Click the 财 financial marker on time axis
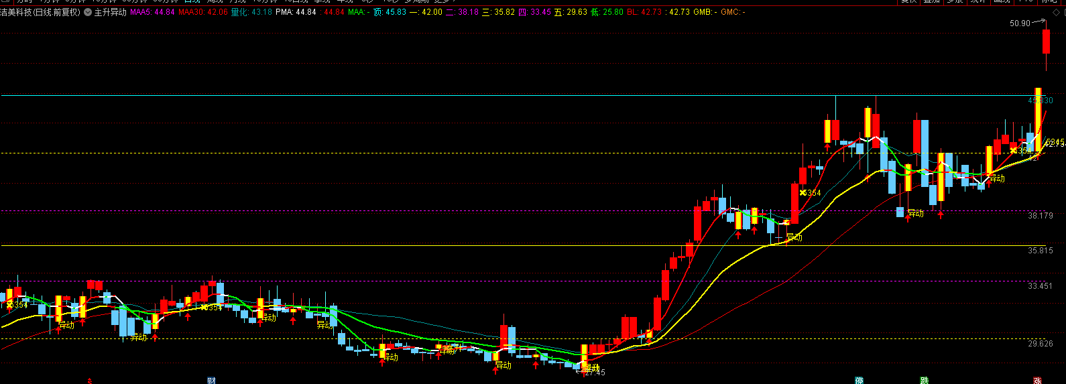The image size is (1066, 384). click(212, 381)
